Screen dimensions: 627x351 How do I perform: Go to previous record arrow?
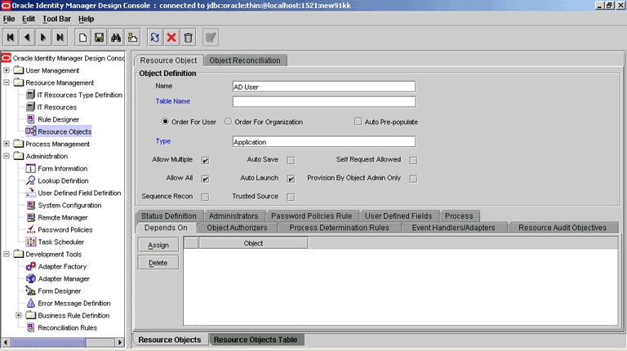tap(27, 38)
